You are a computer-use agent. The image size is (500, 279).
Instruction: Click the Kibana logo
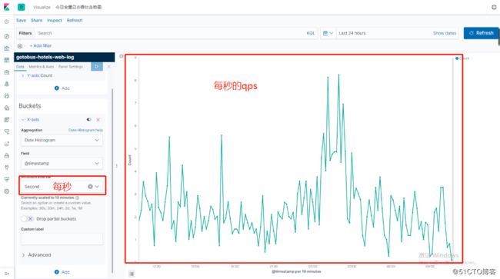tap(6, 7)
